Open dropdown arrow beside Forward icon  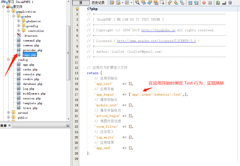click(x=131, y=3)
